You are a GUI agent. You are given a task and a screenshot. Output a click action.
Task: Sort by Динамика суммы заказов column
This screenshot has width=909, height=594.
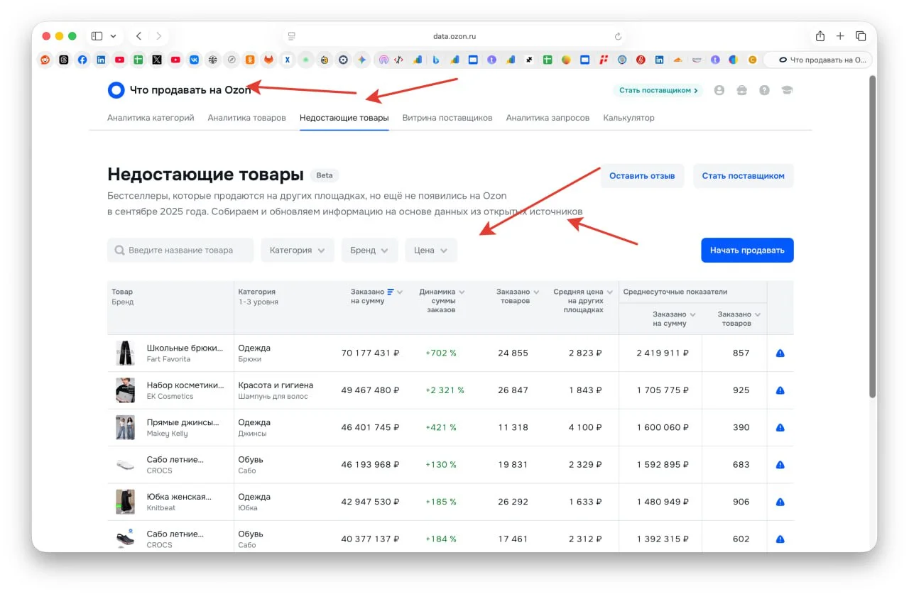(x=441, y=300)
